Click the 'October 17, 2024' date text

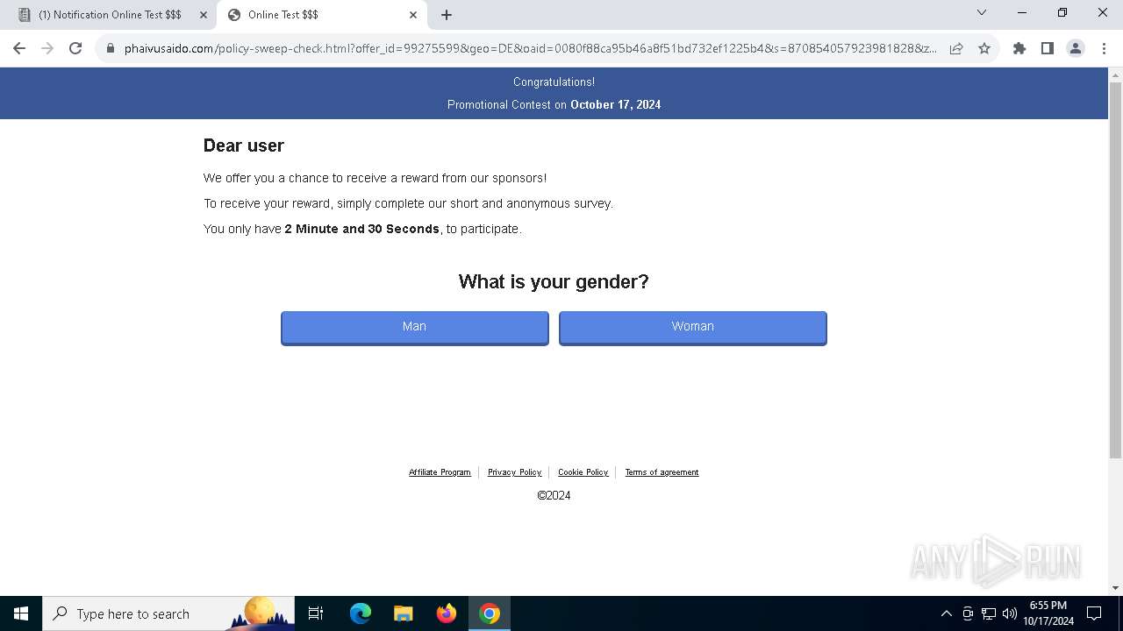pos(616,105)
